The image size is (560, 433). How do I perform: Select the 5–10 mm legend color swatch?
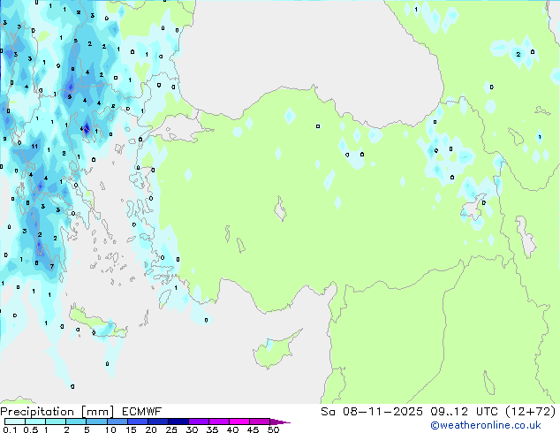pos(96,422)
